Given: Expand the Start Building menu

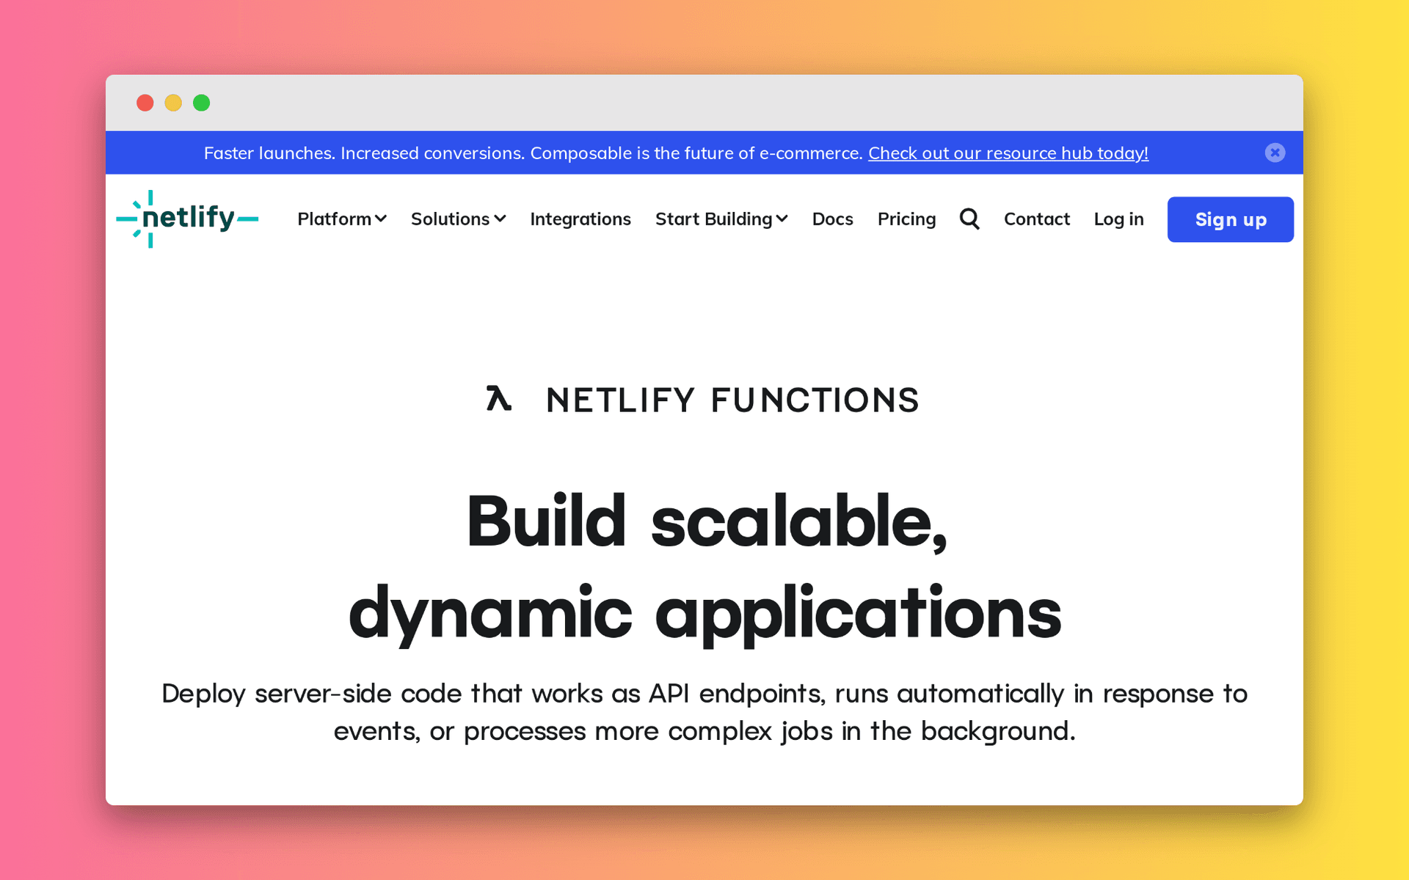Looking at the screenshot, I should [x=721, y=219].
